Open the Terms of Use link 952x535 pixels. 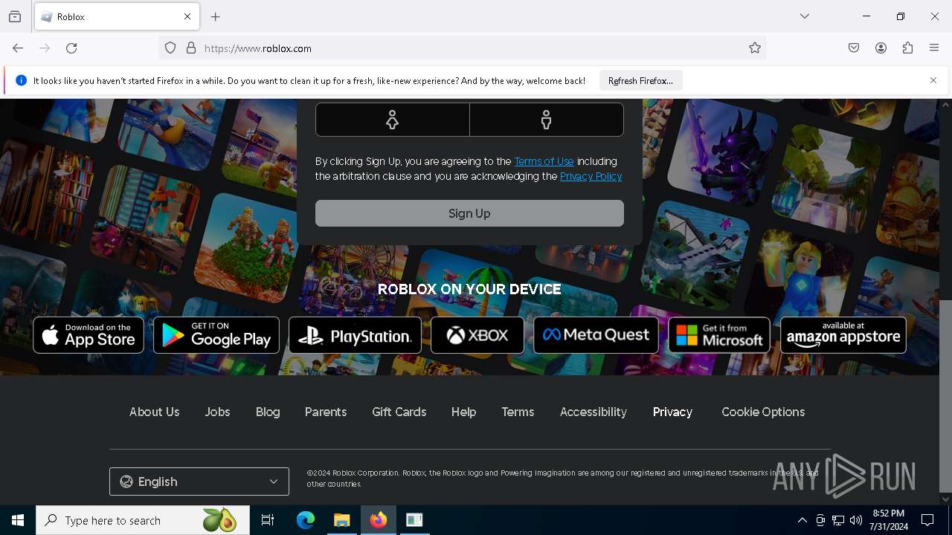pyautogui.click(x=544, y=161)
